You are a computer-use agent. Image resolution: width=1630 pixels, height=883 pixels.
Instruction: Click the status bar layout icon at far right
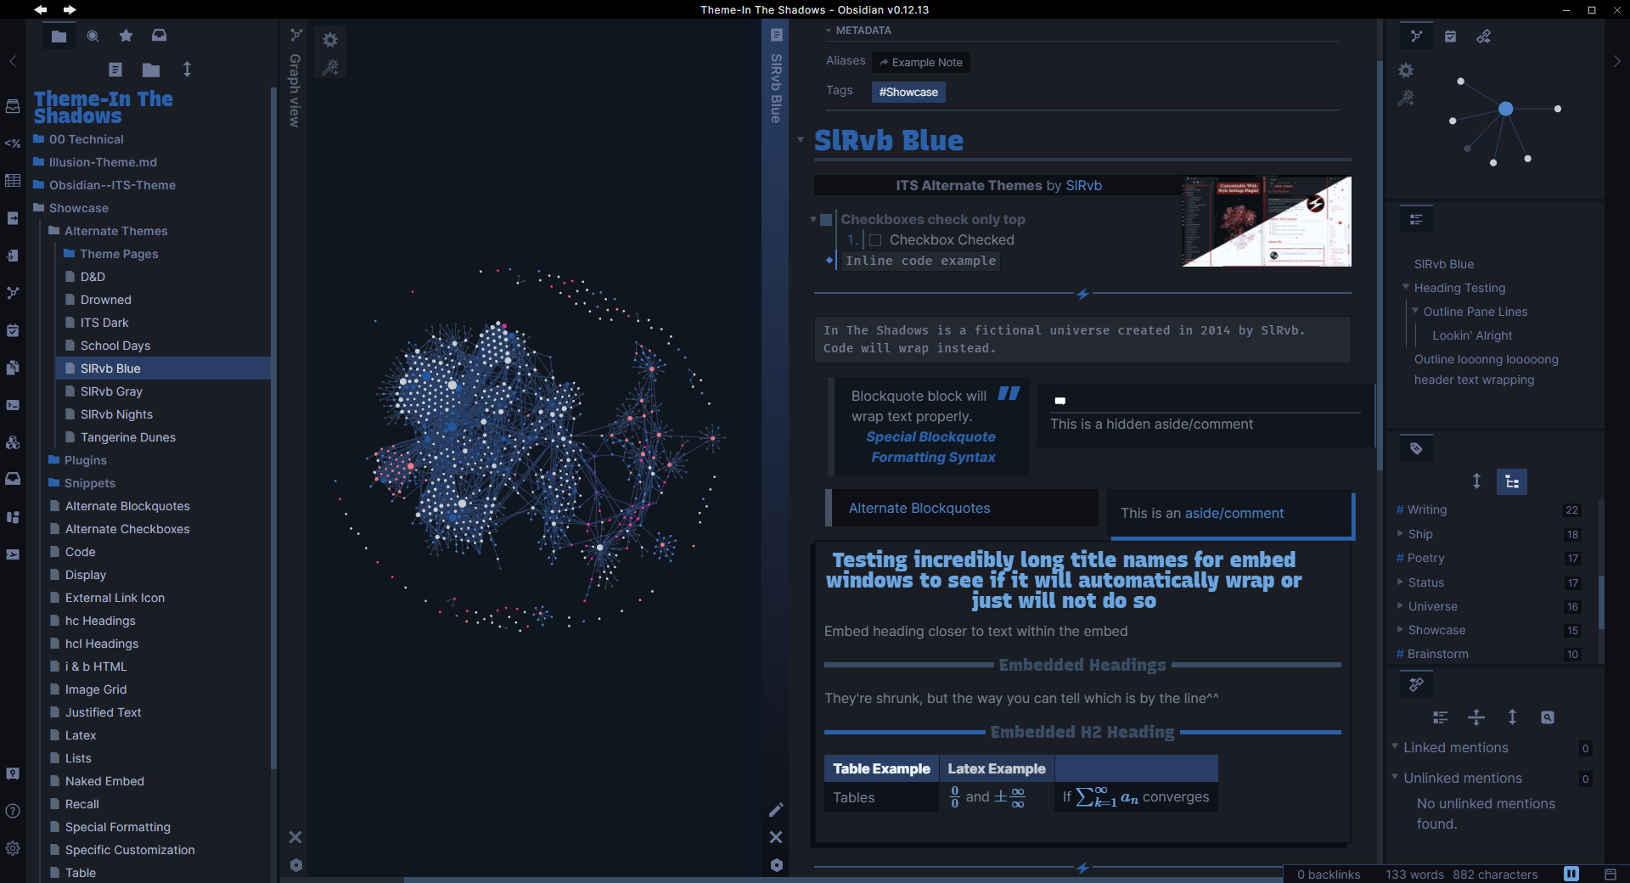coord(1610,874)
